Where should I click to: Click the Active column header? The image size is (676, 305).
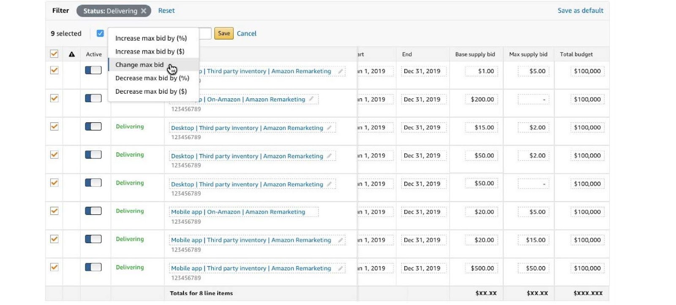pos(94,54)
